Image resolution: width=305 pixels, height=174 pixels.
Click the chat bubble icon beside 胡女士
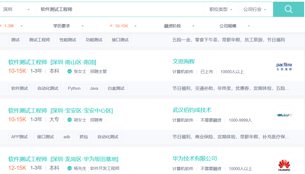tap(69, 119)
